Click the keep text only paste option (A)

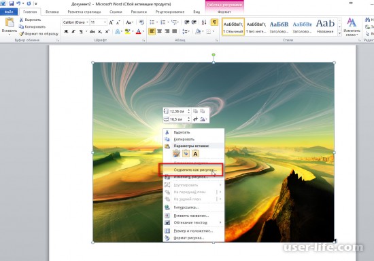coord(195,154)
